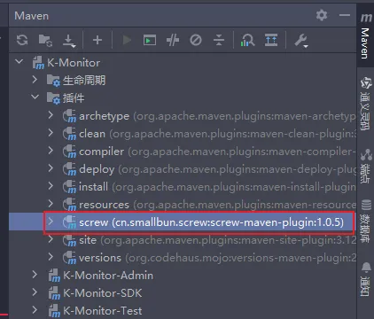Hide the Maven tool window
The height and width of the screenshot is (319, 374).
[x=345, y=15]
